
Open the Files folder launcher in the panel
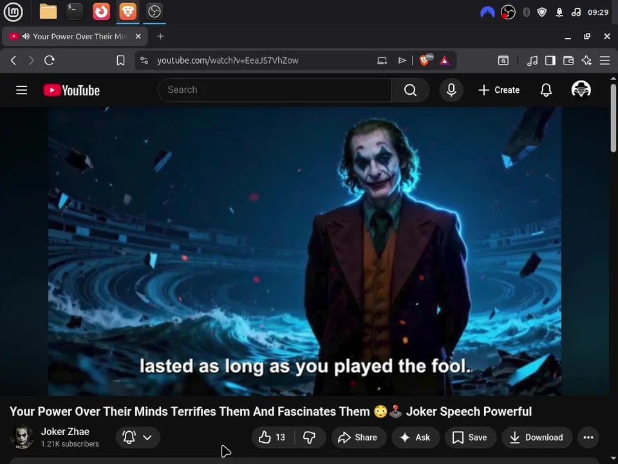point(48,12)
